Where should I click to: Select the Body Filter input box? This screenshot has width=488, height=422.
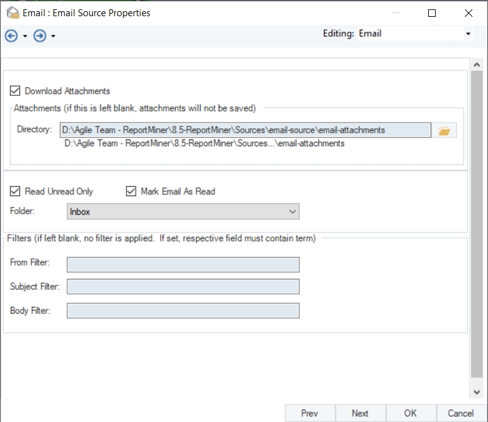point(183,311)
